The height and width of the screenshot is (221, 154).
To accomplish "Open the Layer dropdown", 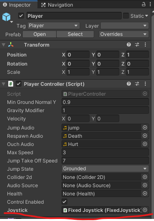I will tap(125, 26).
